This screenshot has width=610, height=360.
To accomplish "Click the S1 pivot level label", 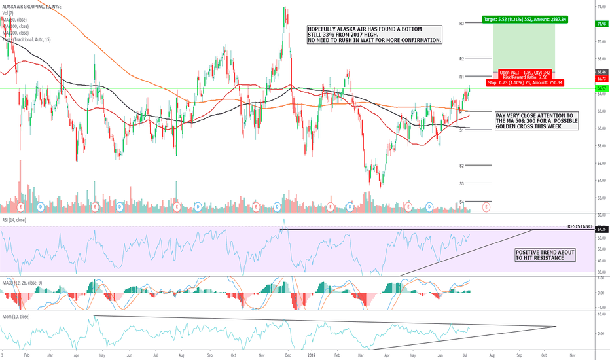I will point(461,130).
